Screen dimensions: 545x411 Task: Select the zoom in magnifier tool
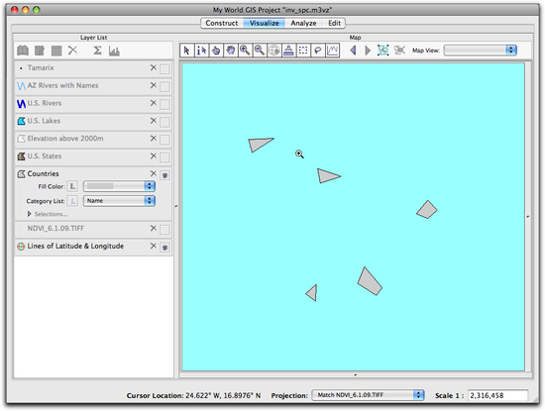click(x=245, y=51)
